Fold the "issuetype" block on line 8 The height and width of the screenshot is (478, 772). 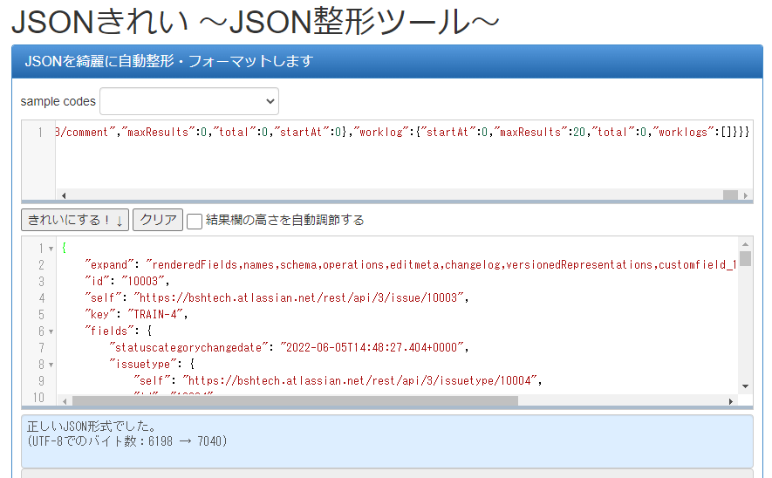pyautogui.click(x=51, y=365)
